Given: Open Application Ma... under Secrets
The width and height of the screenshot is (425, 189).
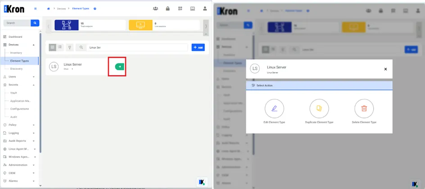Looking at the screenshot, I should 21,101.
